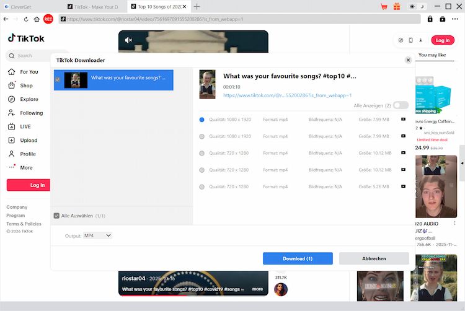Open the more options three-dot menu
Viewport: 465px width, 311px height.
[455, 19]
